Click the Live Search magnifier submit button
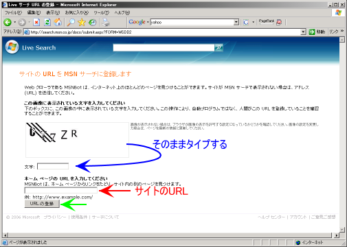Screen dimensions: 347x247 pos(219,47)
